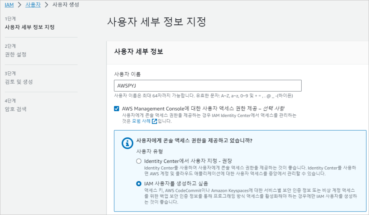Click step 1 사용자 세부 정보 지정
369x215 pixels.
tap(30, 27)
